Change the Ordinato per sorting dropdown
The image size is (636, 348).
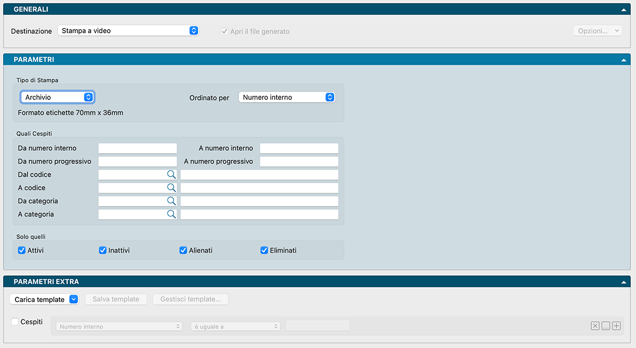click(x=286, y=97)
